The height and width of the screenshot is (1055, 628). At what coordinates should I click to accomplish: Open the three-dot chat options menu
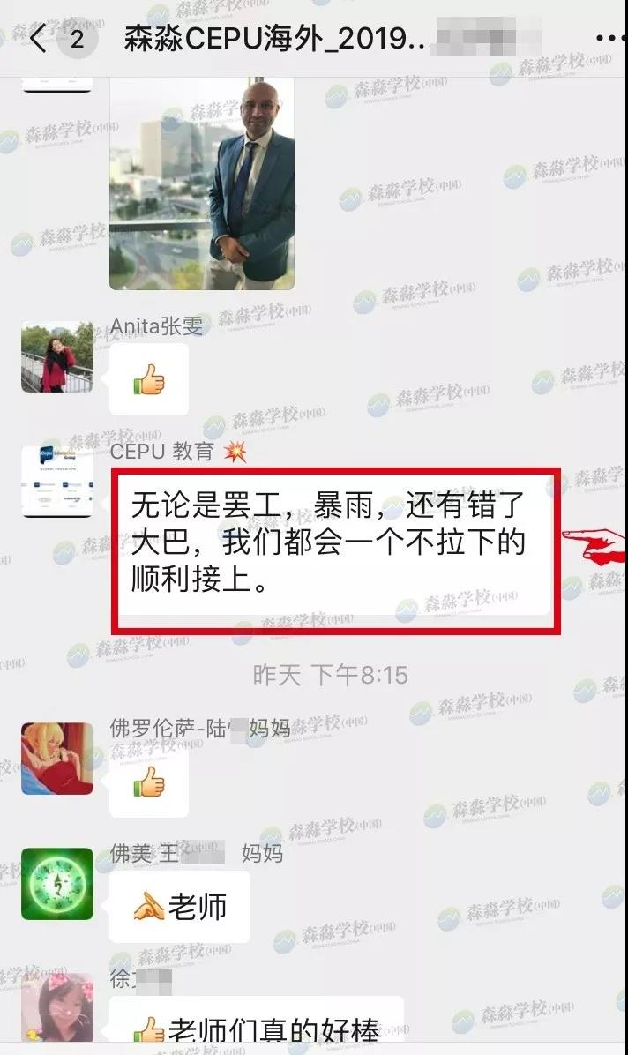(x=609, y=38)
